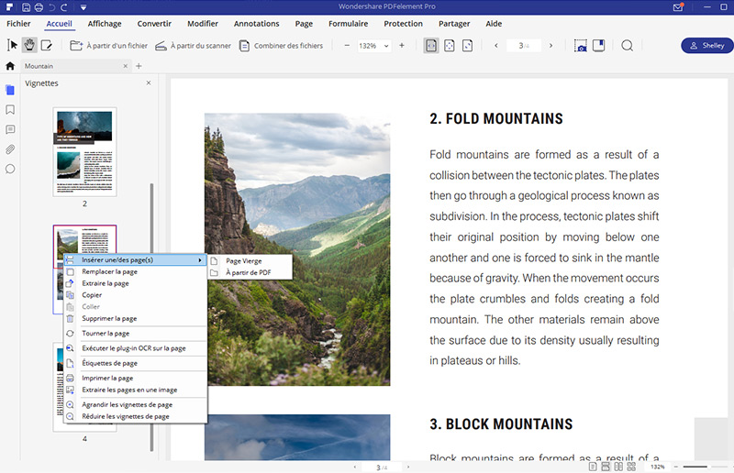
Task: Open the bookmarks panel in left sidebar
Action: pyautogui.click(x=10, y=110)
